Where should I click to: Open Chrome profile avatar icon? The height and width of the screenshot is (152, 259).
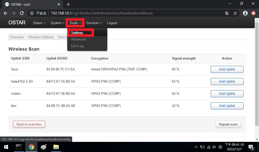(x=245, y=13)
